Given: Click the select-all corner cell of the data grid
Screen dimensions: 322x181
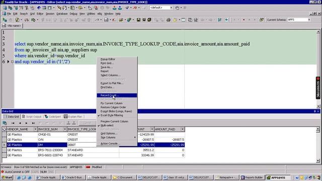Looking at the screenshot, I should 4,129.
